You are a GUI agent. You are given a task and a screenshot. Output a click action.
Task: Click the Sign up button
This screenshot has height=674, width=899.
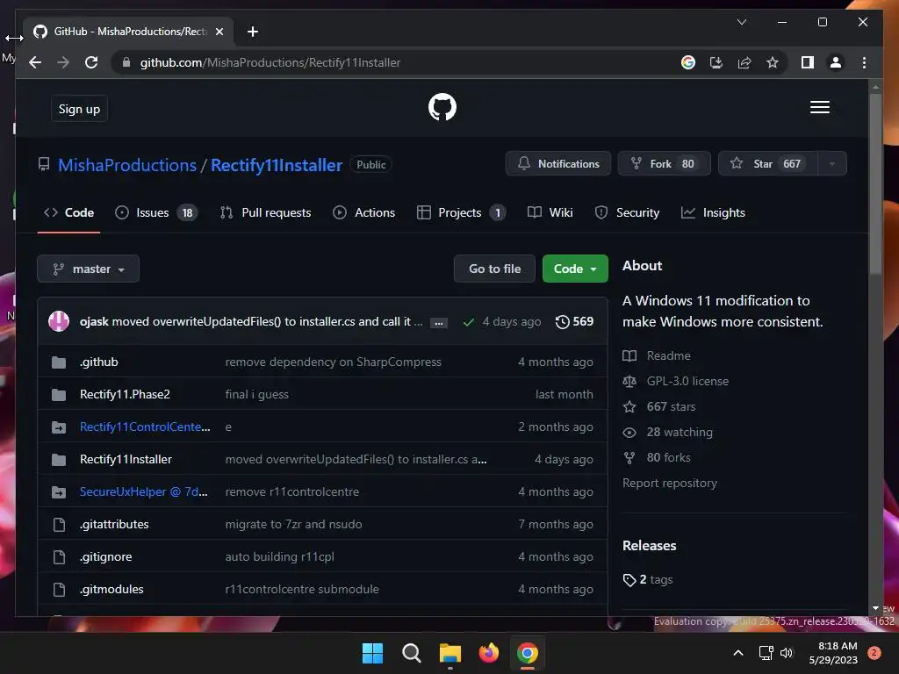[79, 109]
